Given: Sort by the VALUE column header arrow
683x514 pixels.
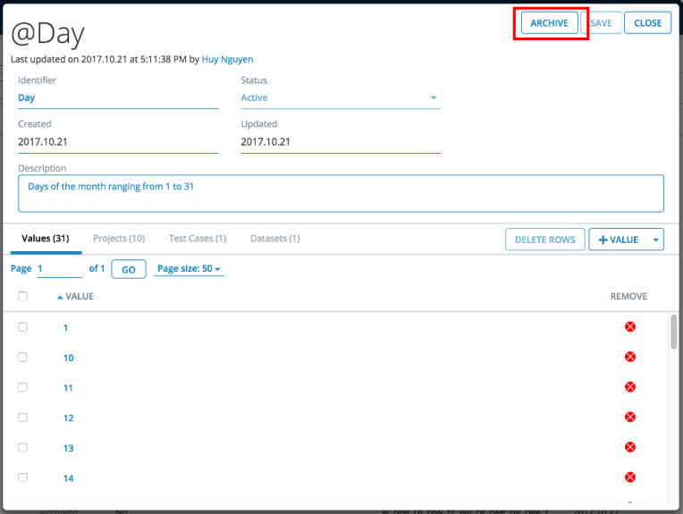Looking at the screenshot, I should [61, 297].
